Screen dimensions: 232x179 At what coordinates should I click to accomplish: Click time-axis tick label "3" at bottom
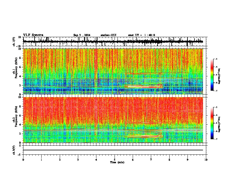pyautogui.click(x=78, y=160)
